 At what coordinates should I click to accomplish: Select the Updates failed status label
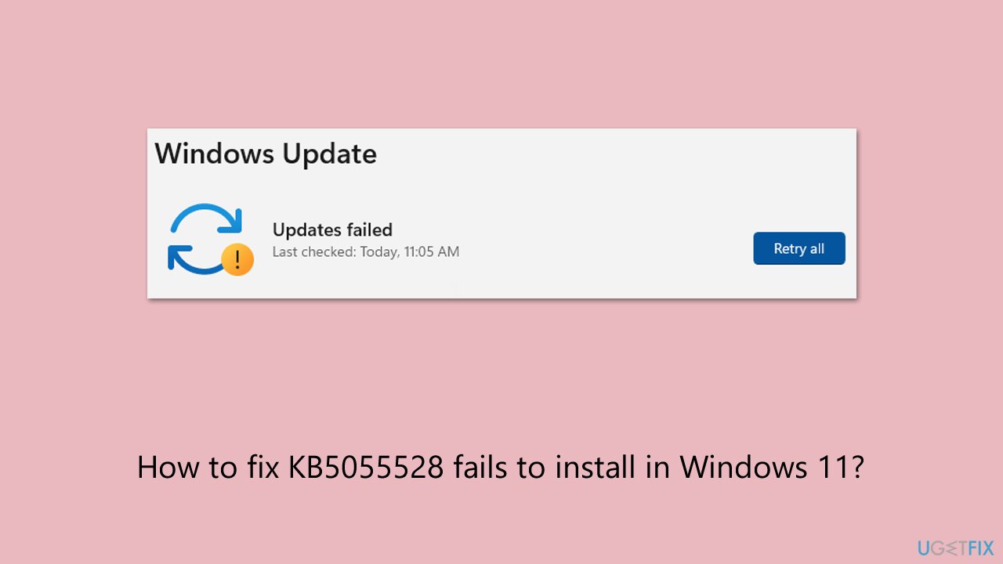click(x=331, y=230)
